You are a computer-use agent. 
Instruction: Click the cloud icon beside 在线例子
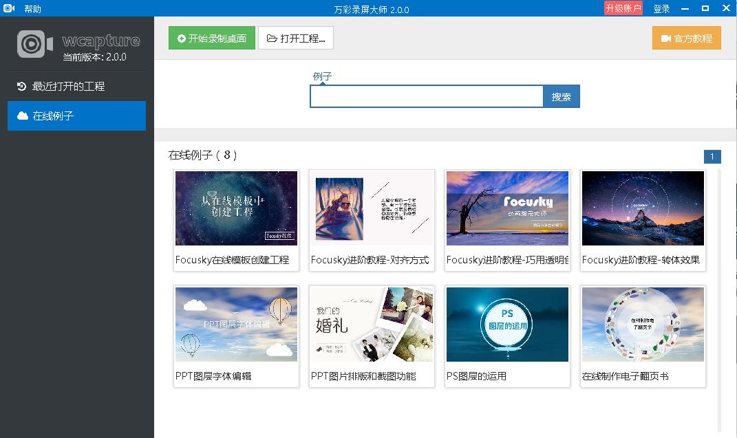23,116
